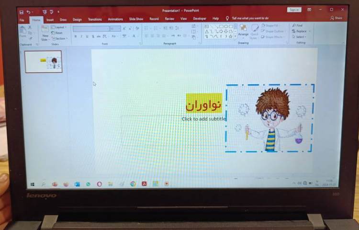This screenshot has width=359, height=230.
Task: Select the scientist boy picture on slide
Action: coord(269,118)
